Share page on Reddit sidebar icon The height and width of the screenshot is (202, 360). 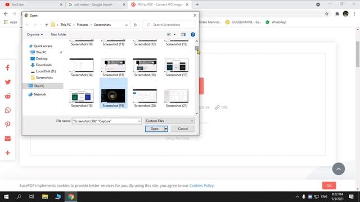tap(7, 96)
